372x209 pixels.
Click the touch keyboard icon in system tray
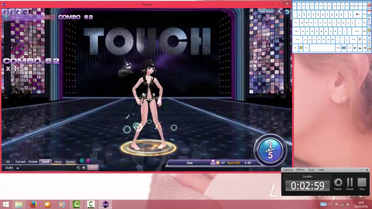323,204
